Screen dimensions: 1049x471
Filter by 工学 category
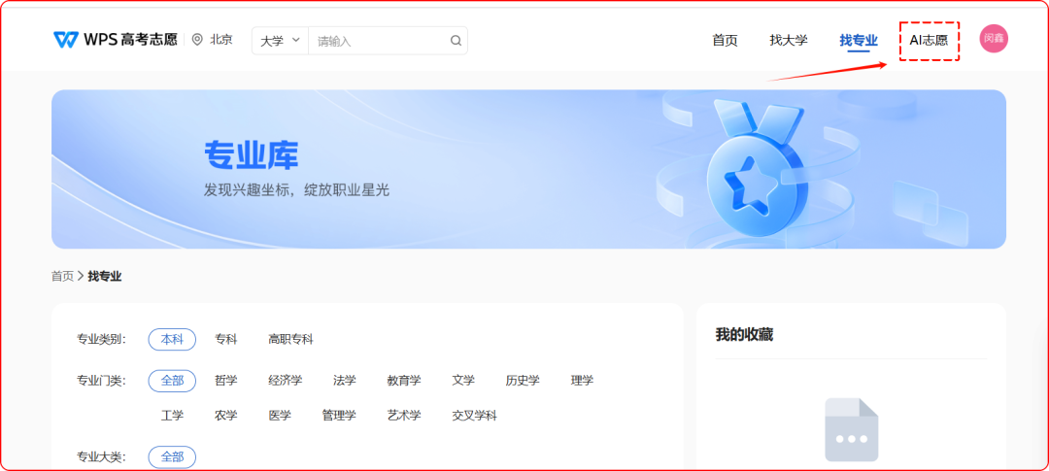172,416
